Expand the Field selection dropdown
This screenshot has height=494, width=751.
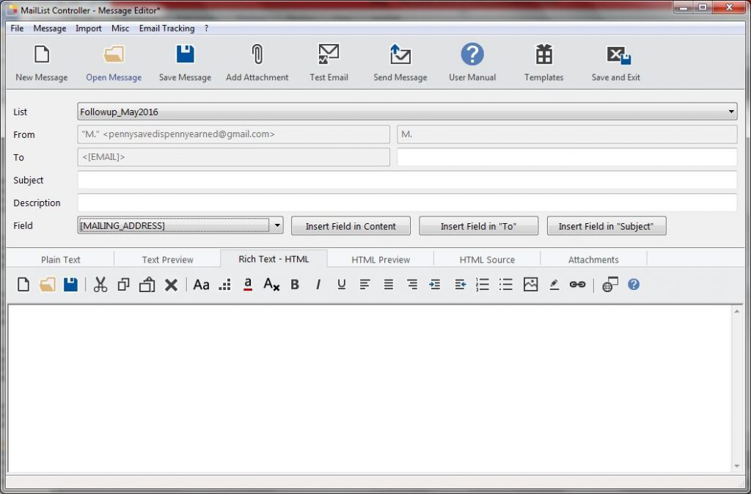point(276,225)
